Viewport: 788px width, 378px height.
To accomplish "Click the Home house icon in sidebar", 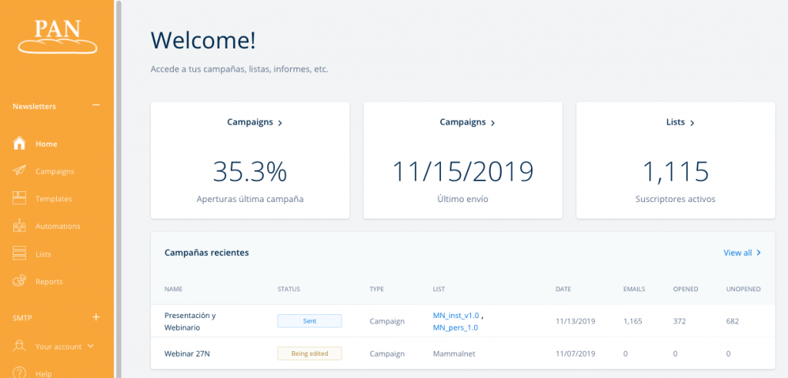I will (x=20, y=144).
